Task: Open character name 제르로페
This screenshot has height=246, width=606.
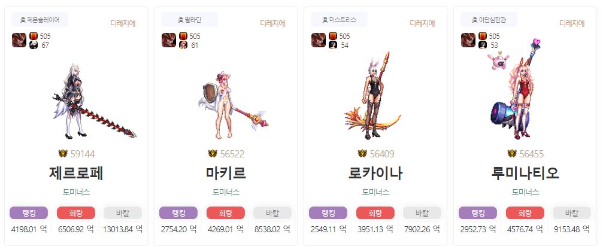Action: (76, 174)
